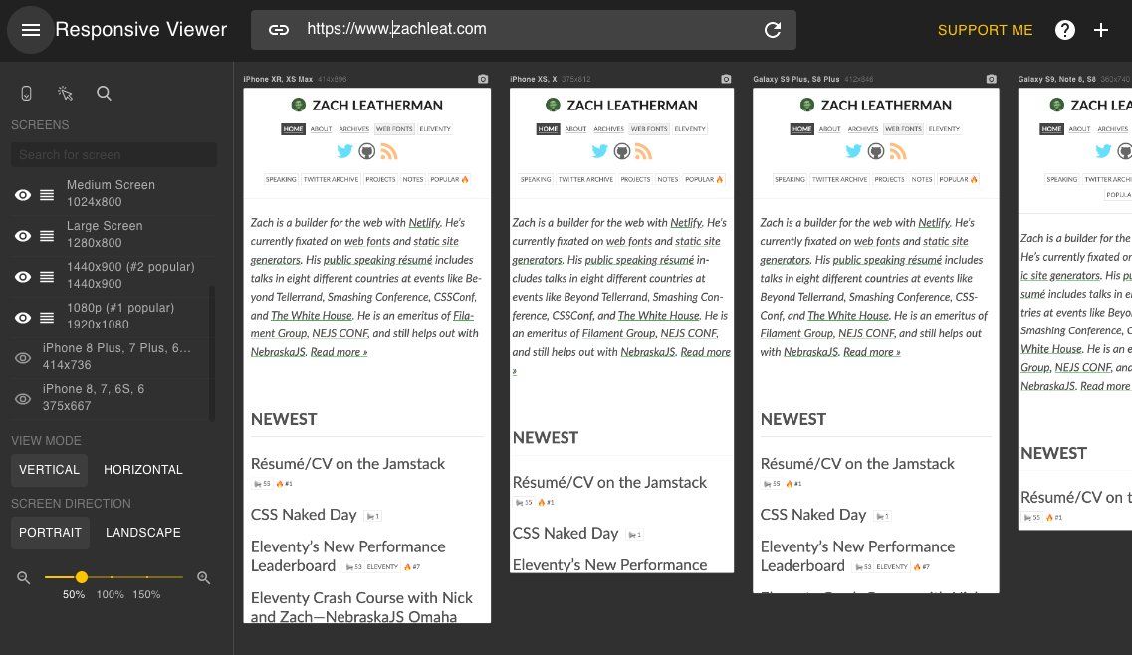Viewport: 1132px width, 655px height.
Task: Grab the Large Screen reorder handle
Action: point(47,236)
